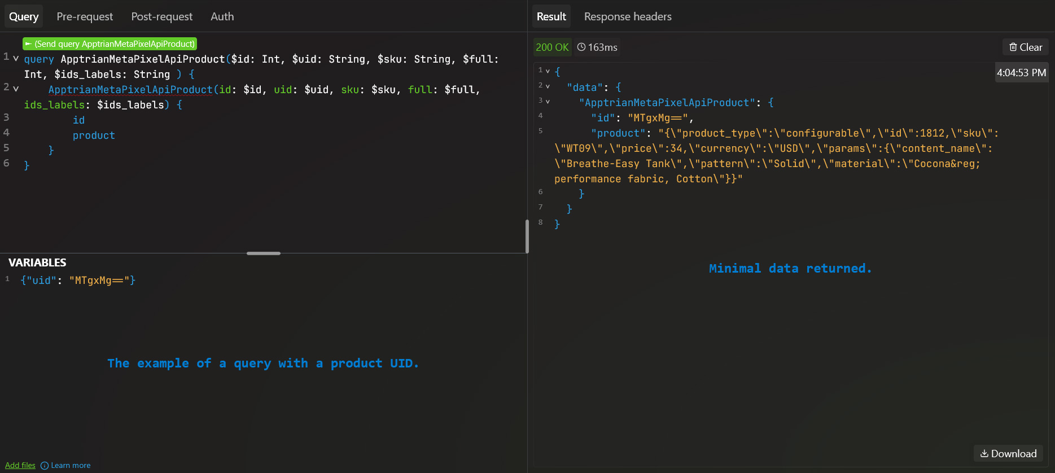Click the VARIABLES heading
The image size is (1055, 473).
coord(37,262)
